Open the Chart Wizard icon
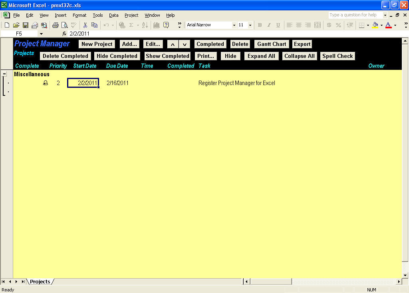 pos(155,25)
